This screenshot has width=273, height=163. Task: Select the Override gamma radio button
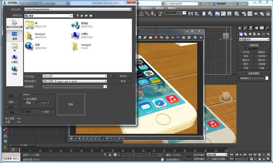(24, 103)
